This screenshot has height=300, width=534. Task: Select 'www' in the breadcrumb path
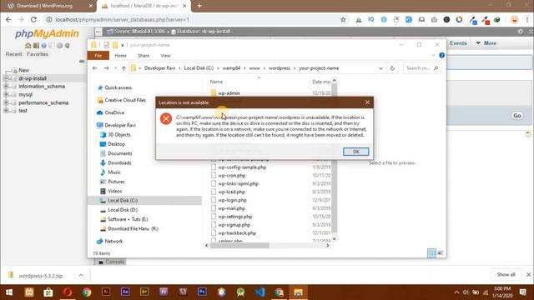coord(254,68)
